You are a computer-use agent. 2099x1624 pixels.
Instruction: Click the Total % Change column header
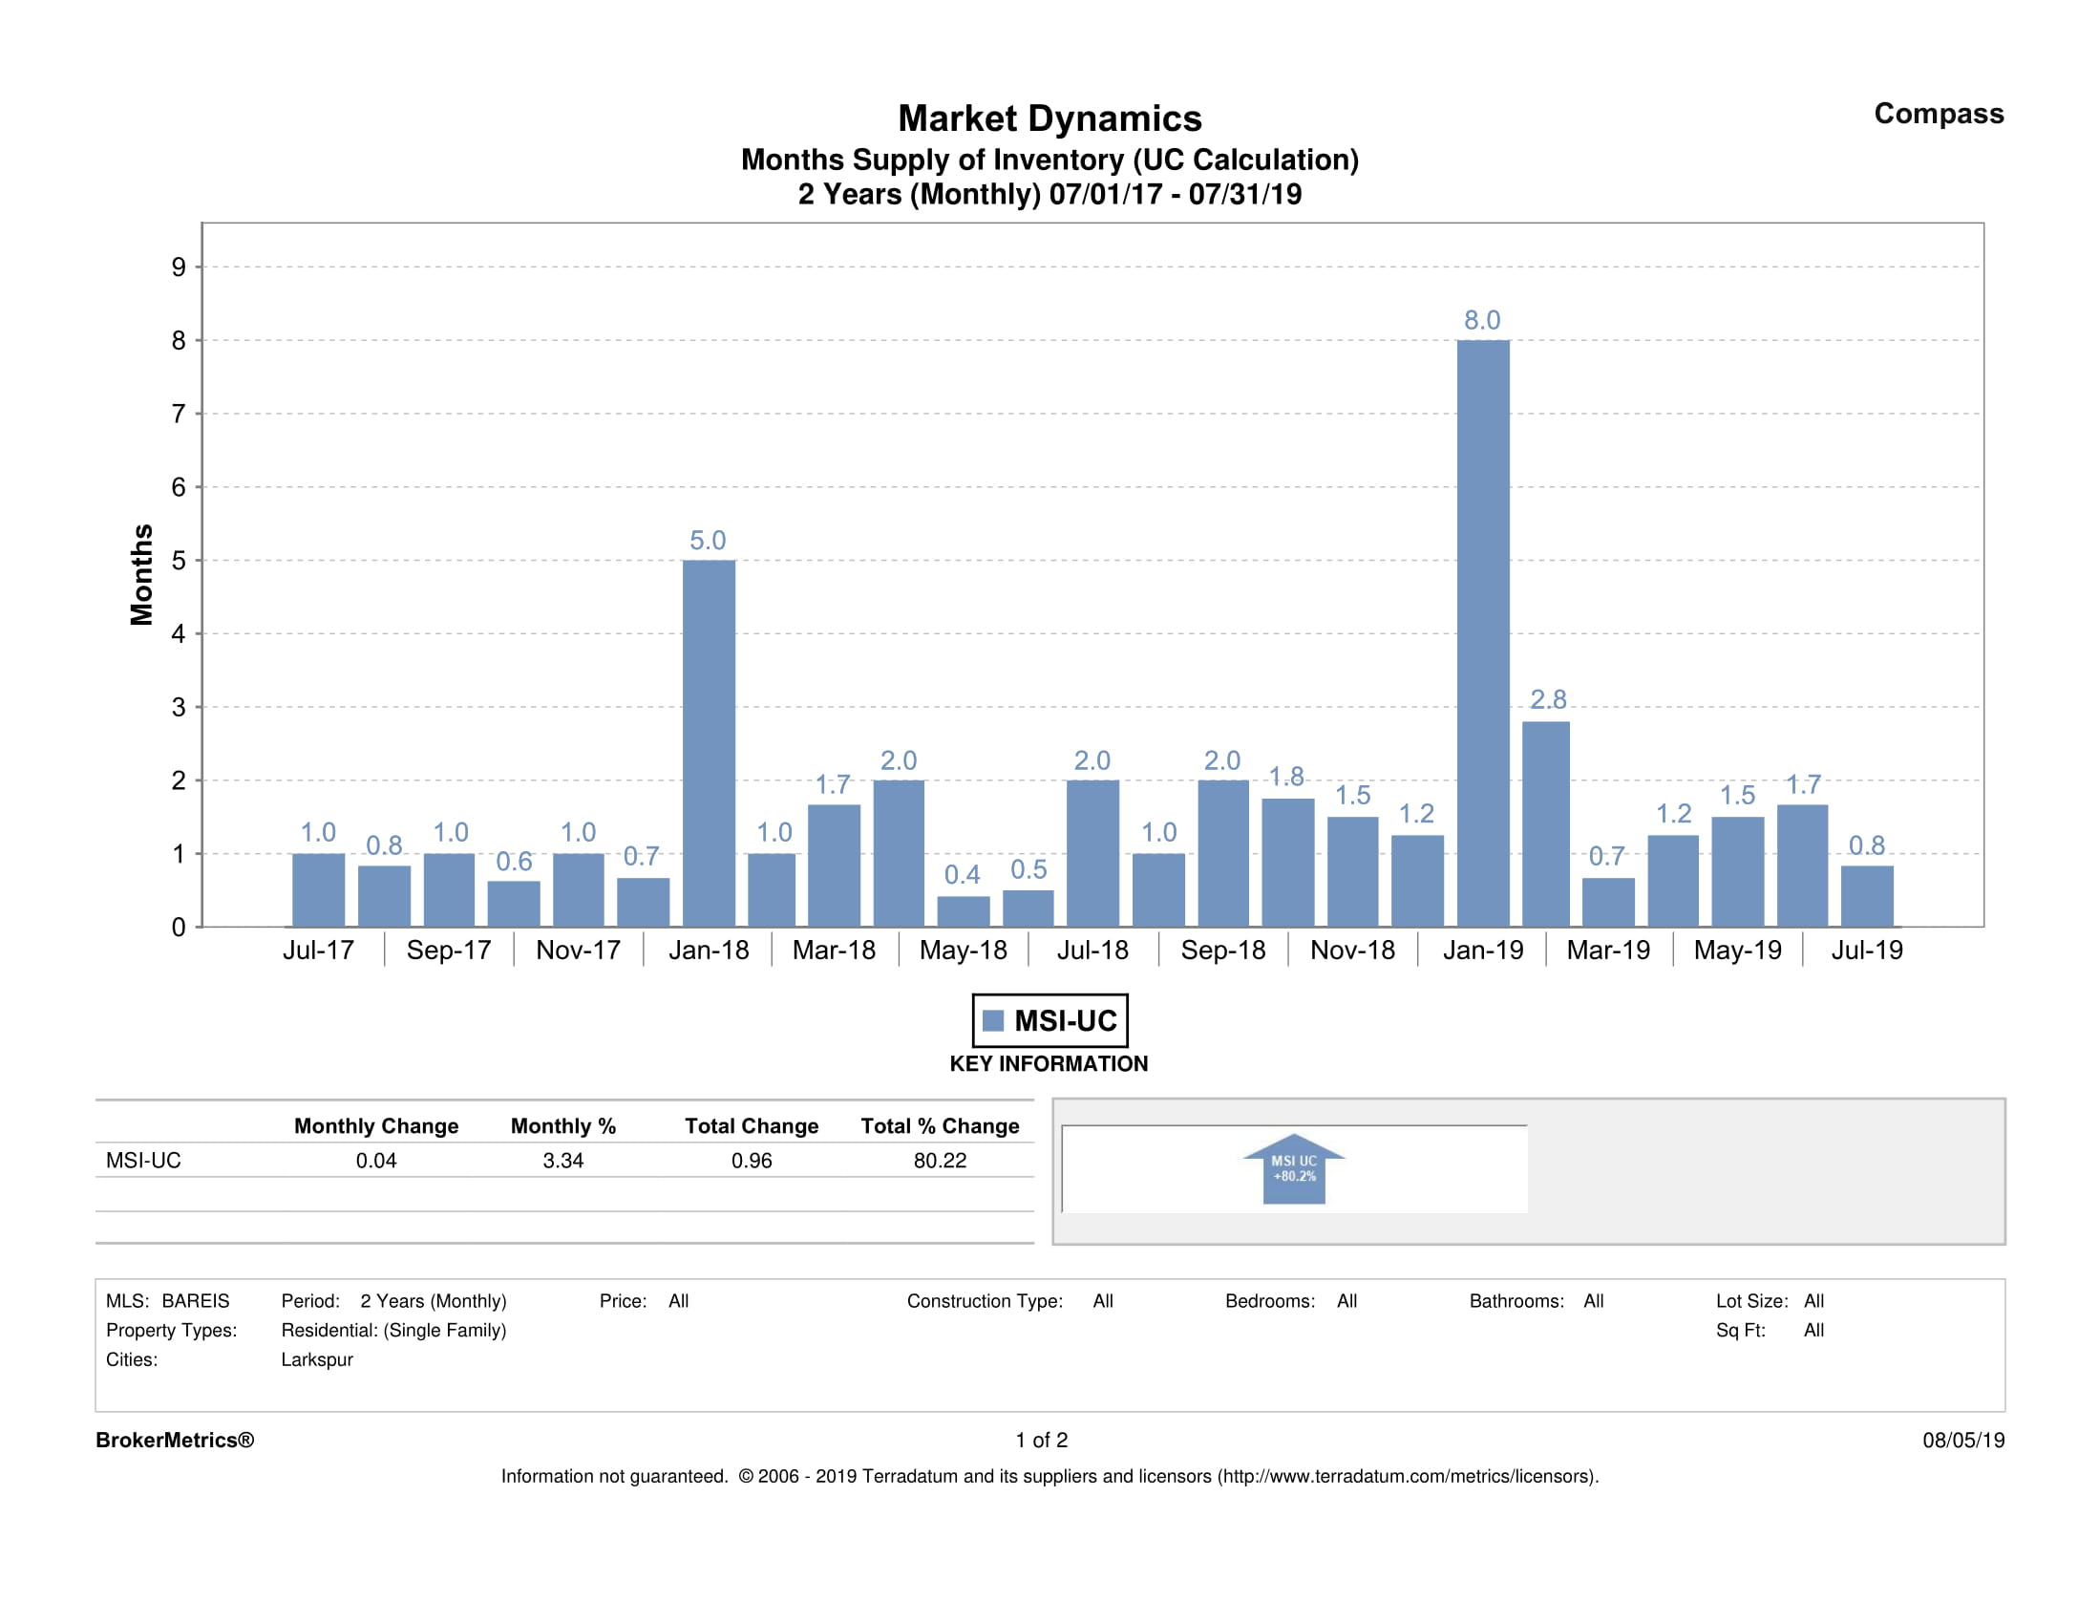pos(939,1126)
